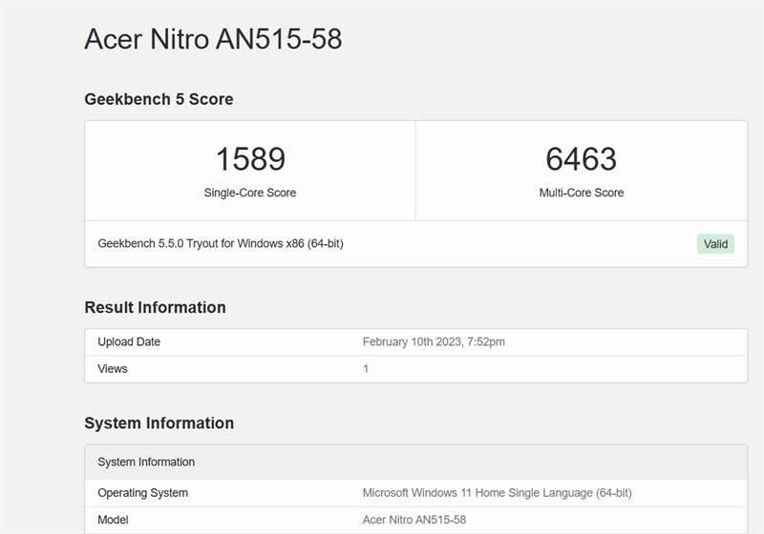Click the Microsoft Windows 11 Home value
Image resolution: width=764 pixels, height=534 pixels.
497,493
